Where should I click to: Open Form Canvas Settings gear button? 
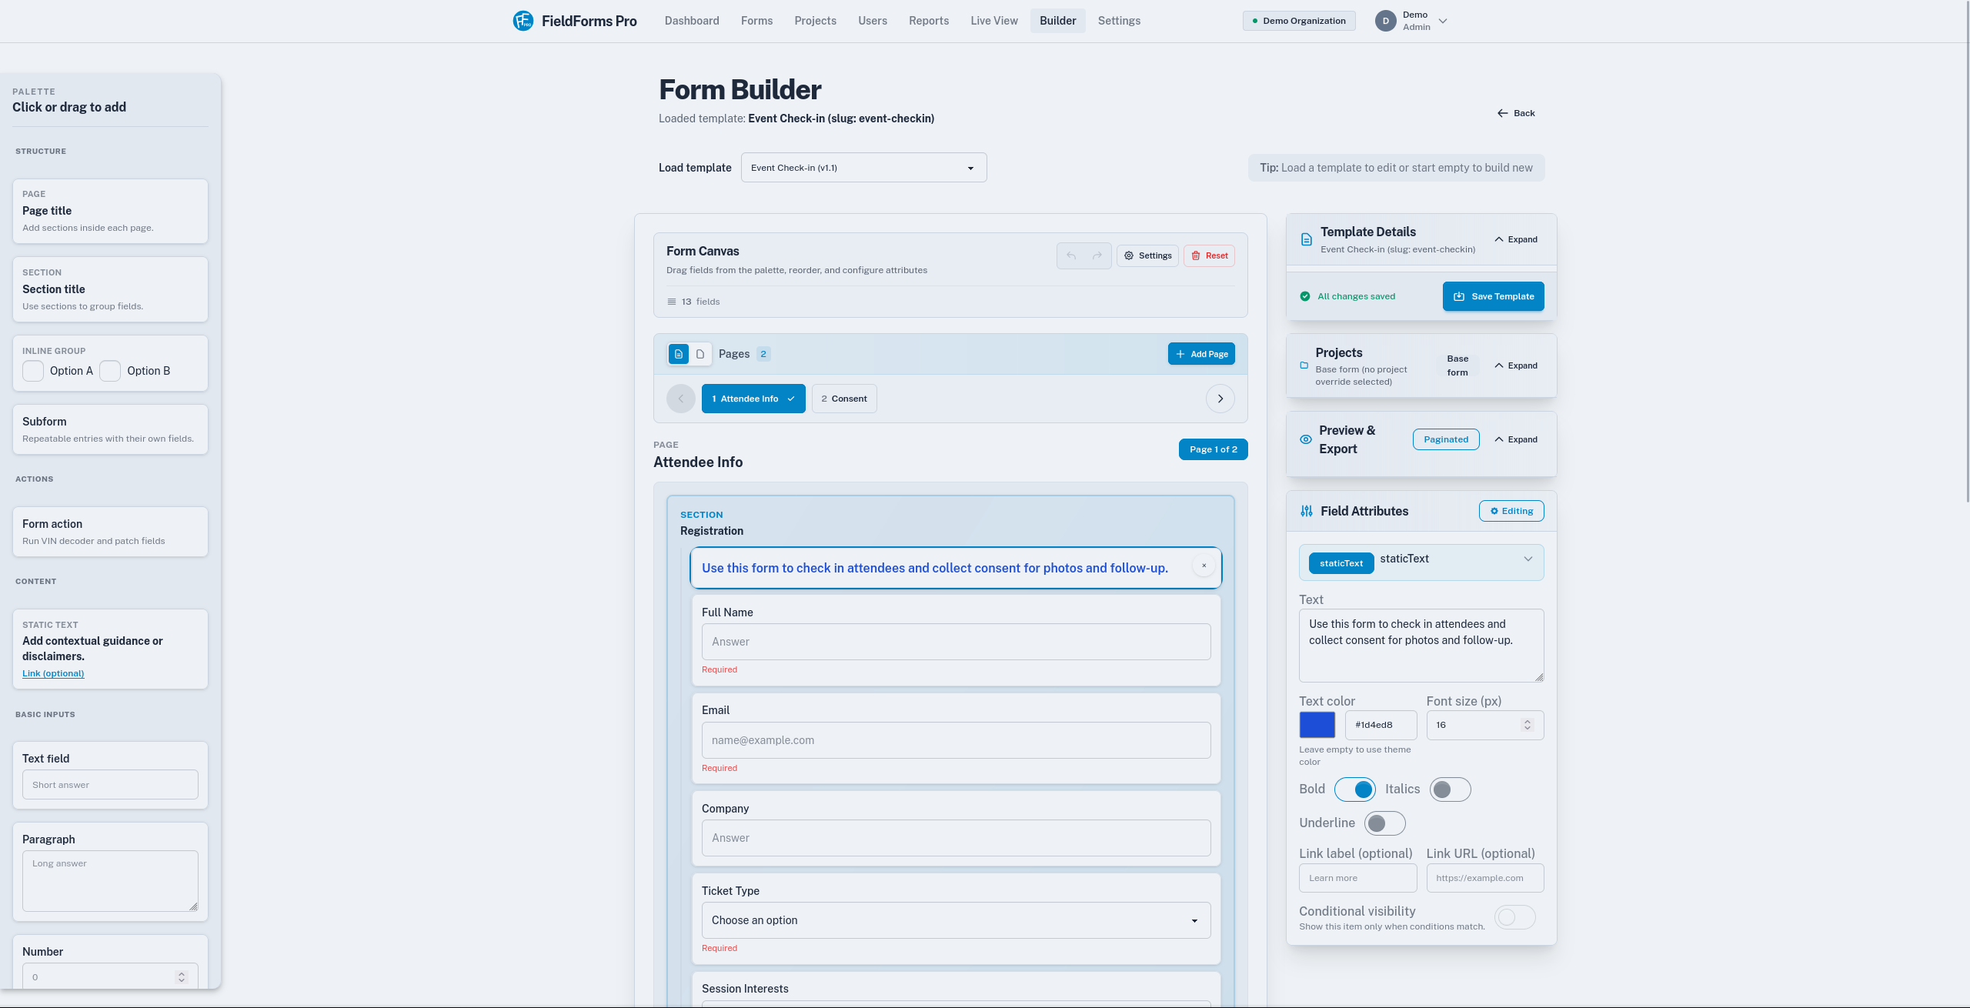tap(1147, 255)
